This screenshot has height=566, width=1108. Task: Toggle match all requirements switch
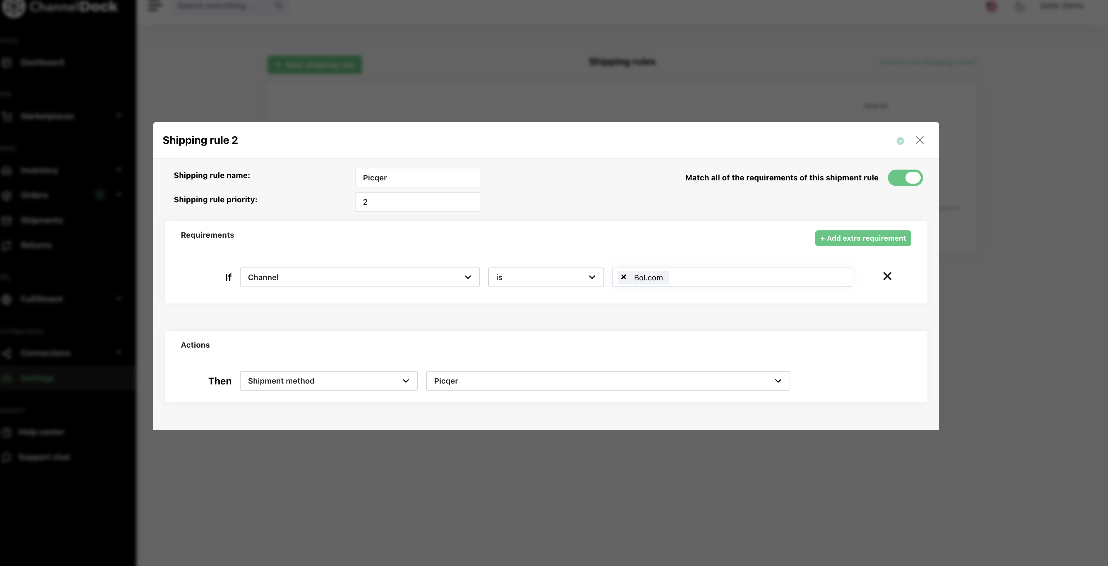click(905, 177)
